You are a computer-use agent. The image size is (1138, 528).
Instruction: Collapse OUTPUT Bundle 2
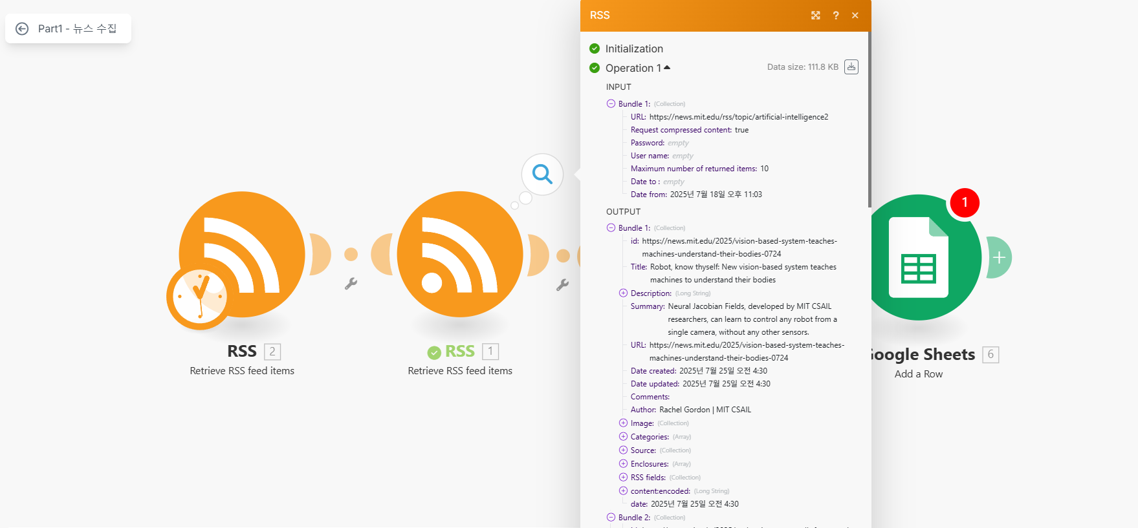click(x=611, y=517)
